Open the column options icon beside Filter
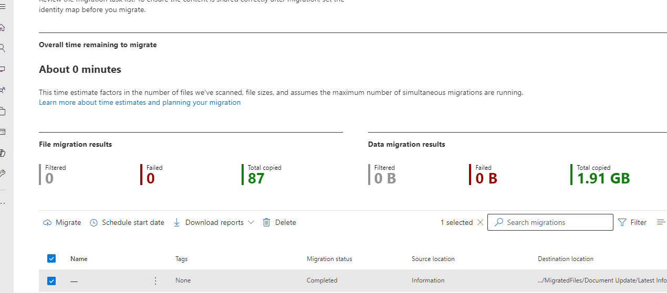This screenshot has height=293, width=667. point(661,222)
